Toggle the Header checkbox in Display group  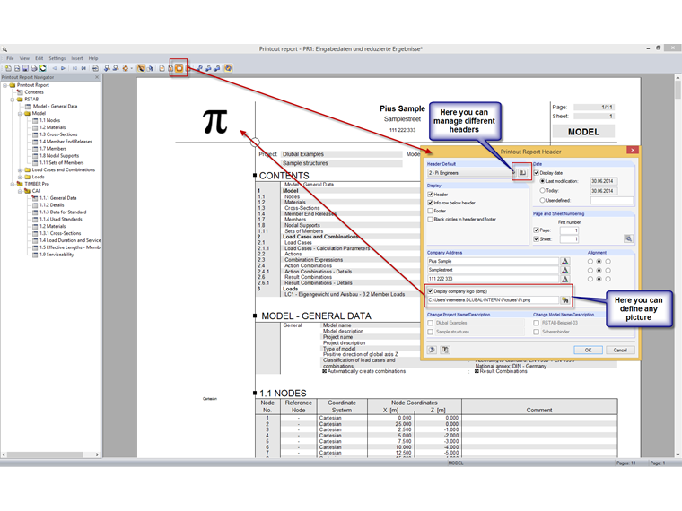pos(430,195)
